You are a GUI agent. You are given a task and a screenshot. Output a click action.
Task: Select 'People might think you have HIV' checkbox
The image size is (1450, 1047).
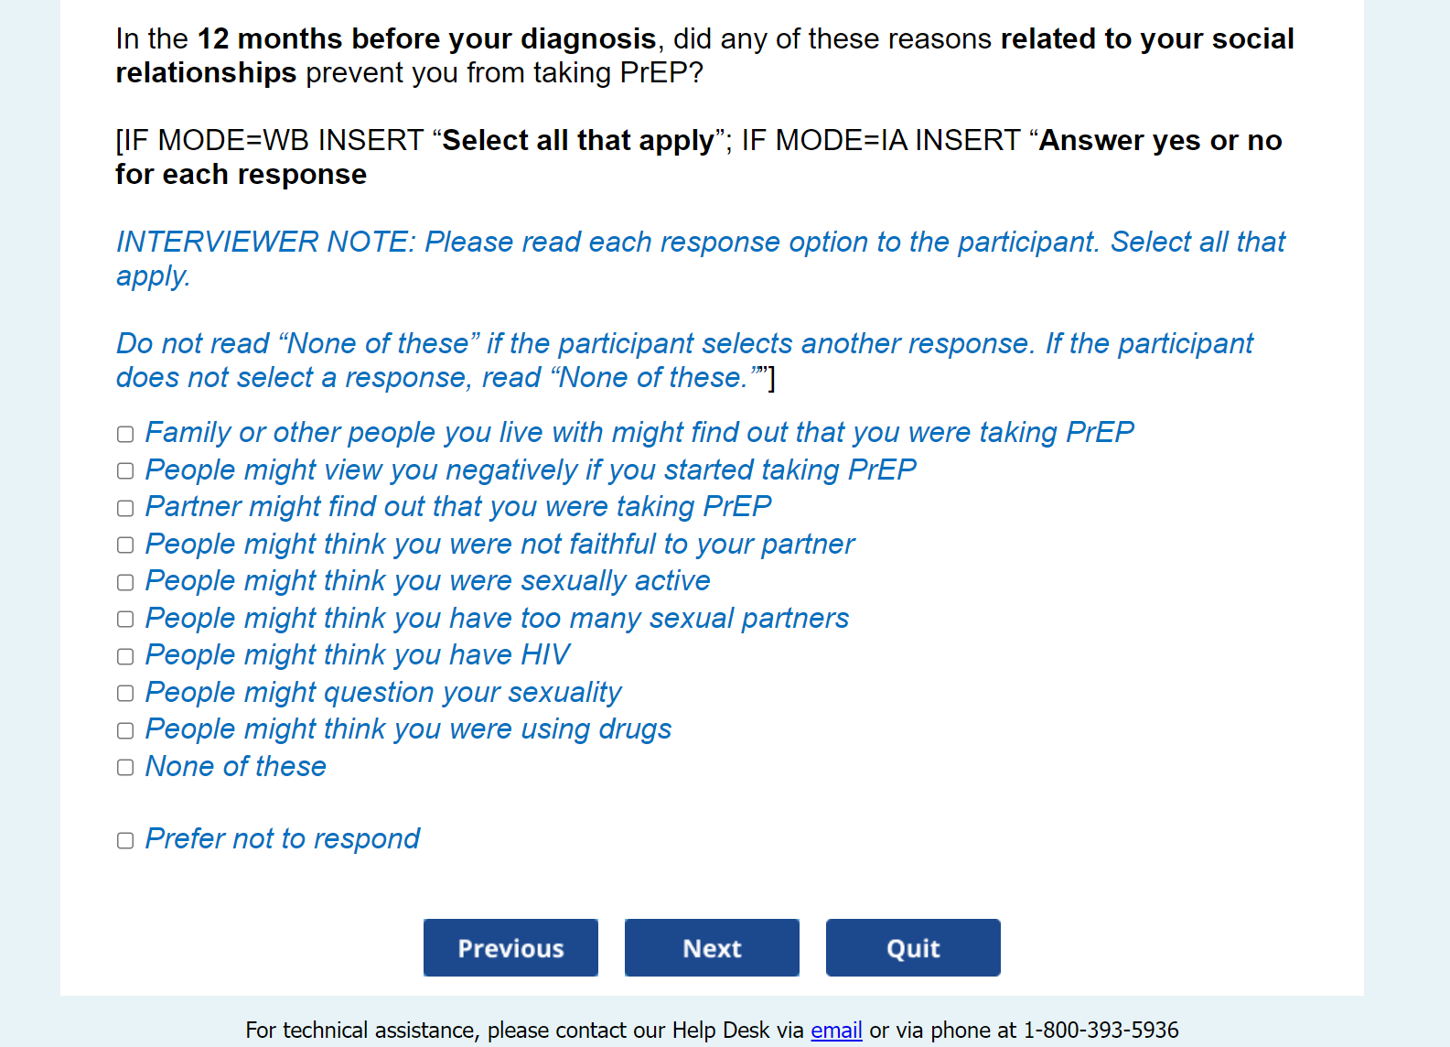125,656
